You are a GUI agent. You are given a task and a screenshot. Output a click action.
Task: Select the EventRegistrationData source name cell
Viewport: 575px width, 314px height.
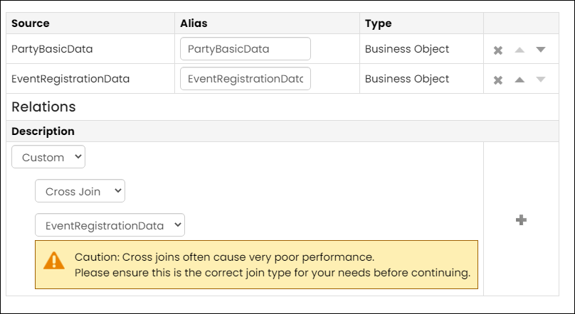(x=70, y=79)
